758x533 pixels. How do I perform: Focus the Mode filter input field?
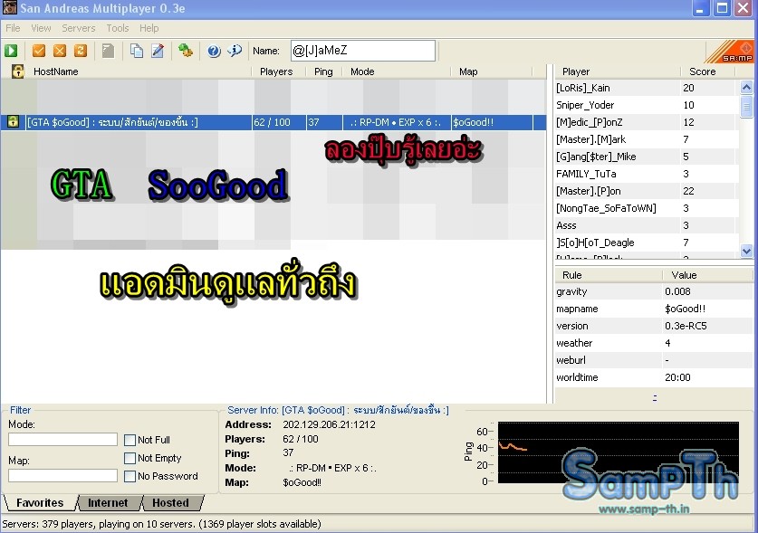click(62, 439)
